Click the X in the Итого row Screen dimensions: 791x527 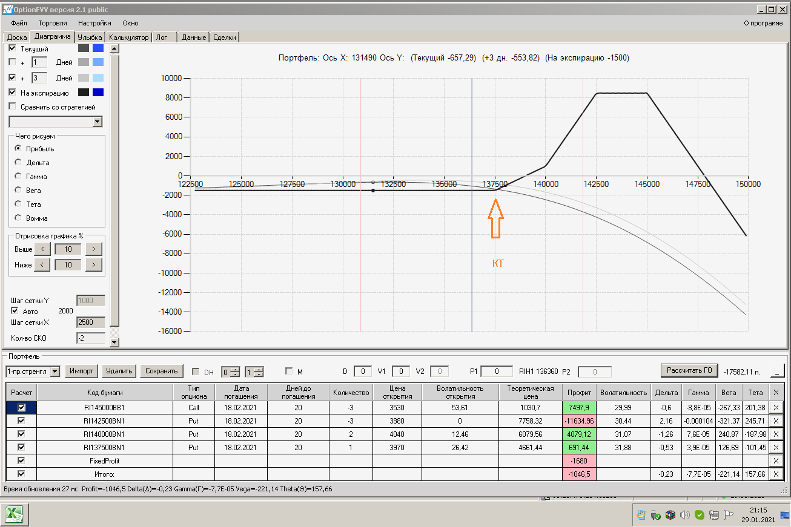pyautogui.click(x=776, y=474)
